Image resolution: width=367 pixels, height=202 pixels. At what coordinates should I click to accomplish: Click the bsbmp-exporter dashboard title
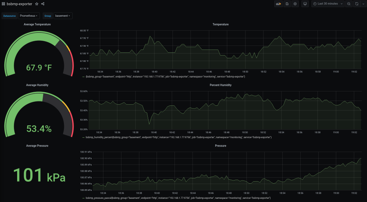click(x=20, y=4)
